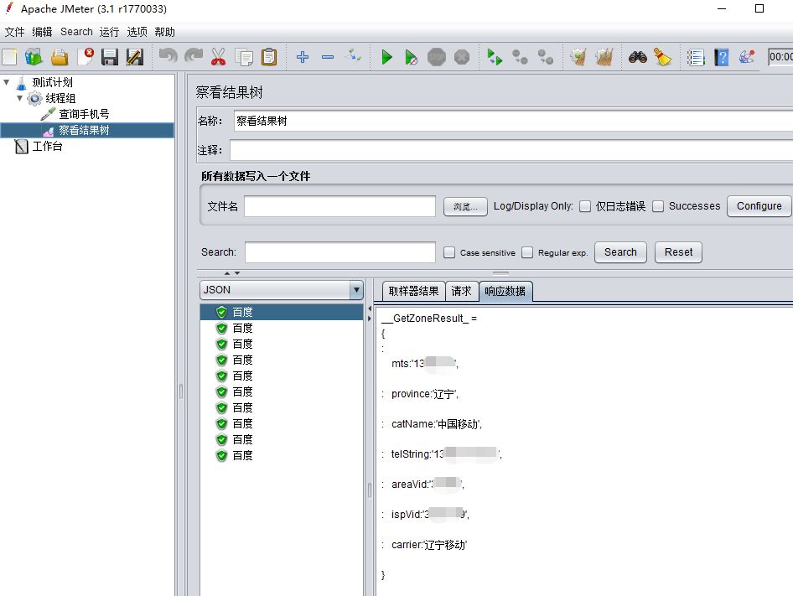Click the Remote stop all icon
This screenshot has width=793, height=596.
click(520, 57)
